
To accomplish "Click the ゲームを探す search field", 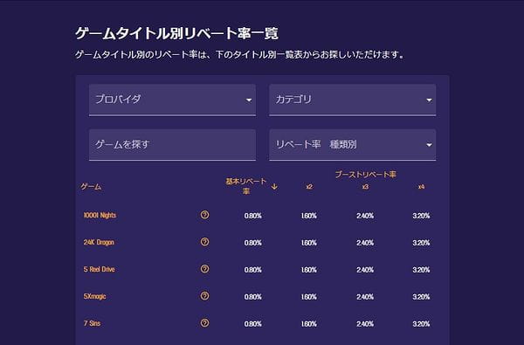I will (x=172, y=145).
